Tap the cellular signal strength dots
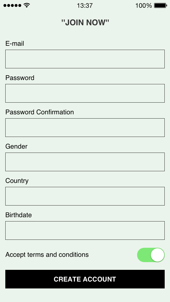Screen dimensions: 170x302 pos(12,5)
